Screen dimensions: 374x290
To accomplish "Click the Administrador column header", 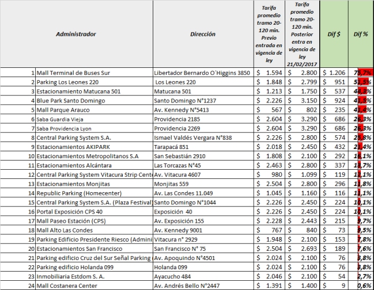I will pyautogui.click(x=76, y=34).
